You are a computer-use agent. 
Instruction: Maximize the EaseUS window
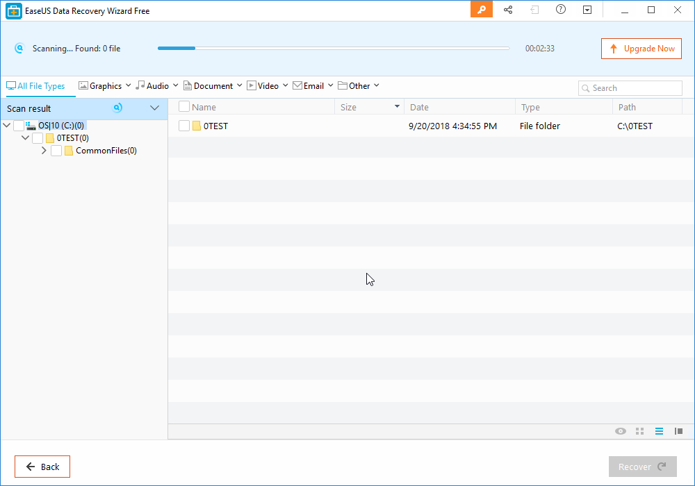coord(651,10)
